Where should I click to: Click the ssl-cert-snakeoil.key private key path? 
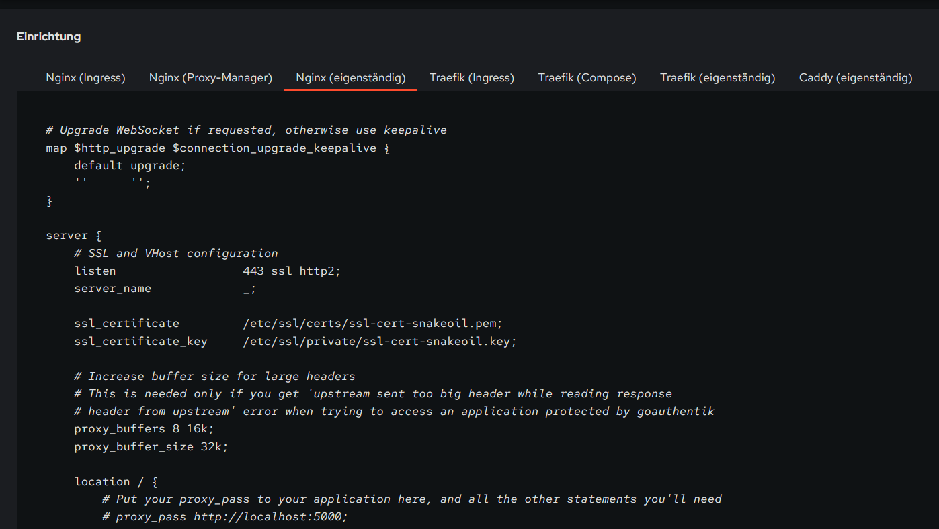[379, 341]
